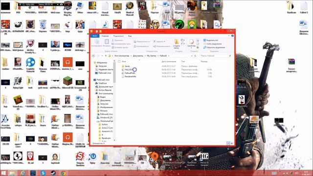This screenshot has width=313, height=176.
Task: Switch to large icons view in status bar
Action: point(232,143)
